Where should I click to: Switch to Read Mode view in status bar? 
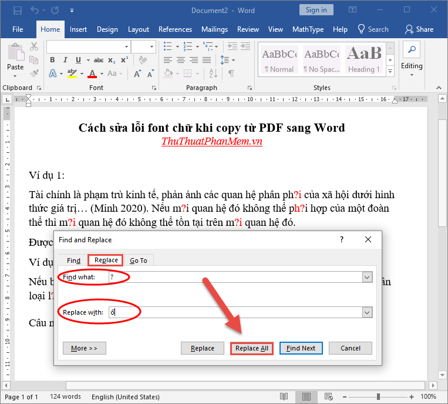click(284, 396)
